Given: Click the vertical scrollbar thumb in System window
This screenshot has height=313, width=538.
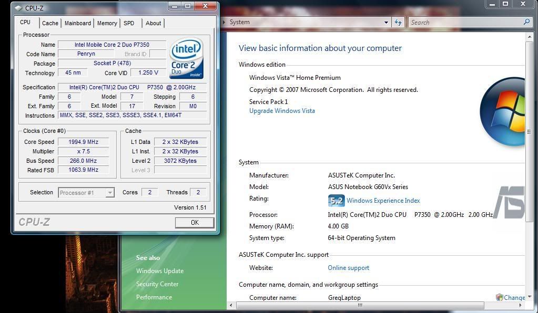Looking at the screenshot, I should click(x=529, y=132).
